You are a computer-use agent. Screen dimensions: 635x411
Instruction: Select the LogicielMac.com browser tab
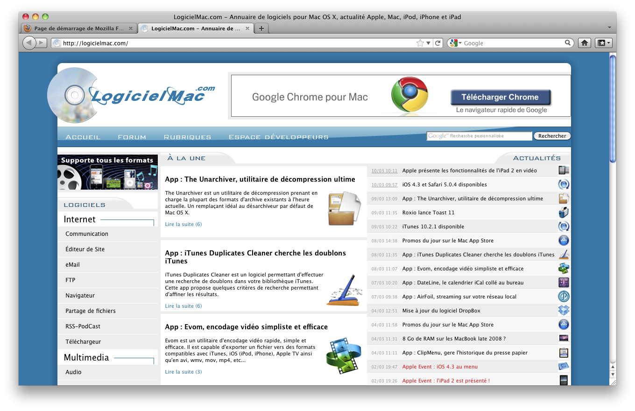pyautogui.click(x=195, y=28)
